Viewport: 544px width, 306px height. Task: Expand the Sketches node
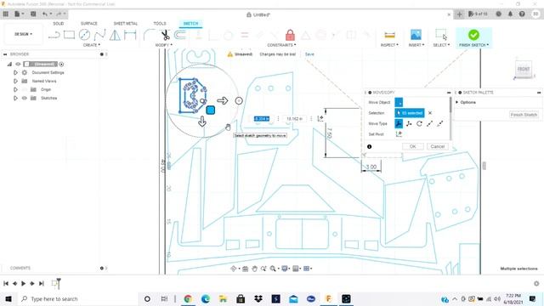15,99
